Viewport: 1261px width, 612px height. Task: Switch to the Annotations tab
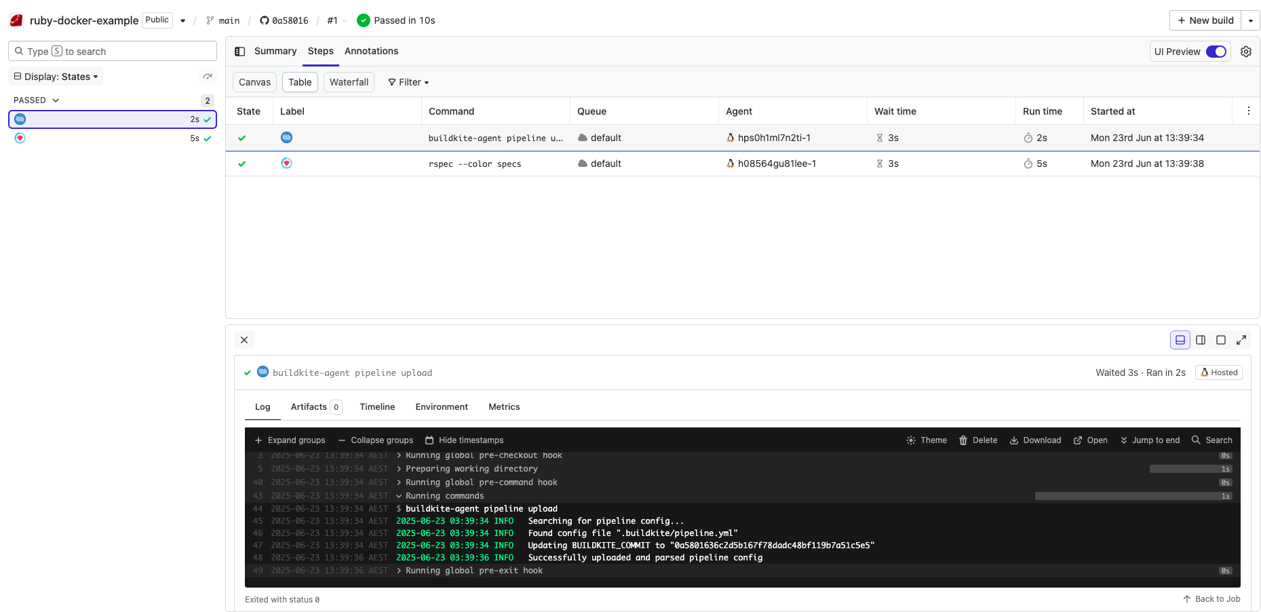coord(372,51)
